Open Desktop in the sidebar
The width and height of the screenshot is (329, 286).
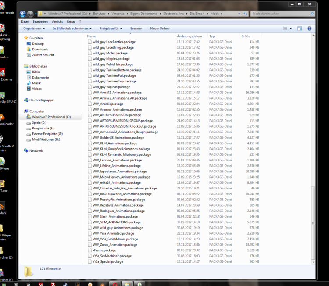click(x=38, y=43)
